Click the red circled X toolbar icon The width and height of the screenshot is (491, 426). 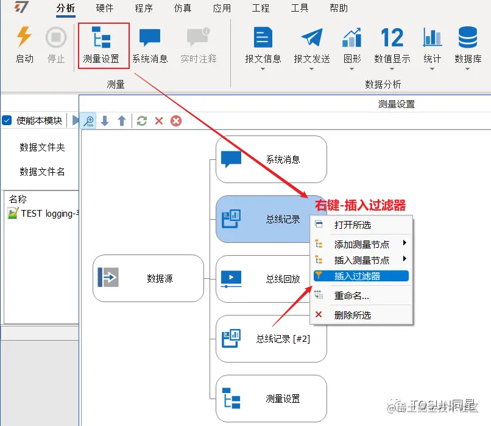tap(176, 121)
